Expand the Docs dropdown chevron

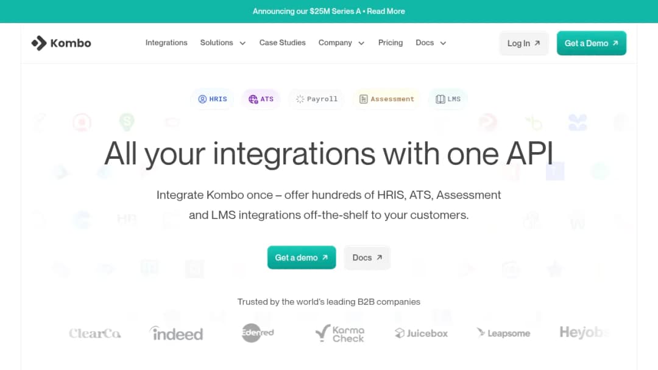pos(443,43)
